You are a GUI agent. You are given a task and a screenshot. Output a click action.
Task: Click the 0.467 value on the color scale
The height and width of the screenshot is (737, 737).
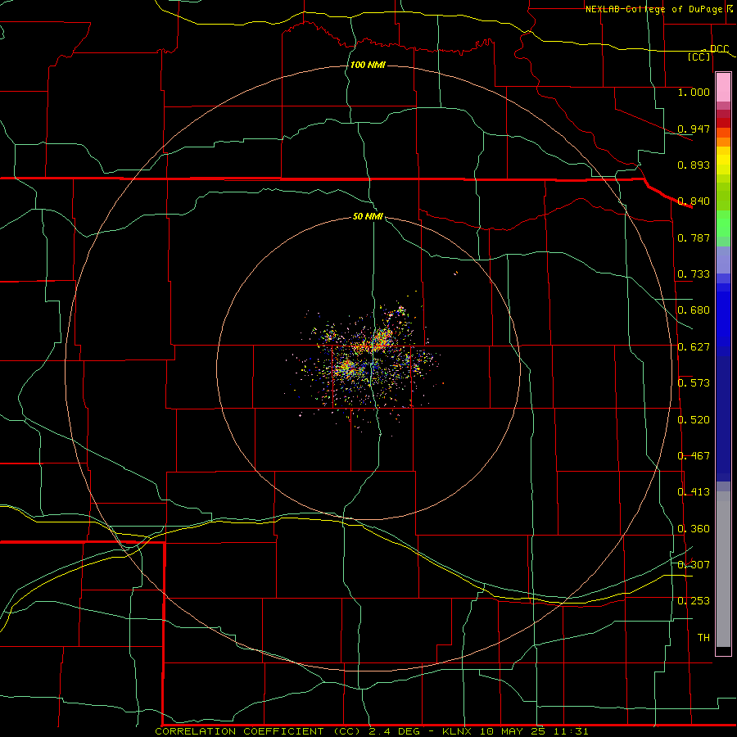[x=694, y=456]
